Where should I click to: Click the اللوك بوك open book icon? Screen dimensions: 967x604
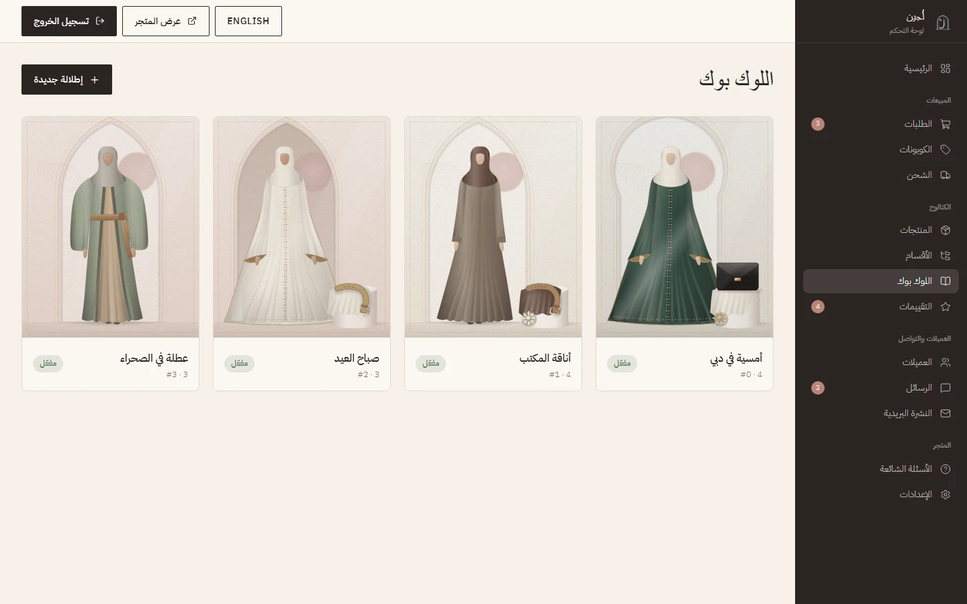pos(946,281)
